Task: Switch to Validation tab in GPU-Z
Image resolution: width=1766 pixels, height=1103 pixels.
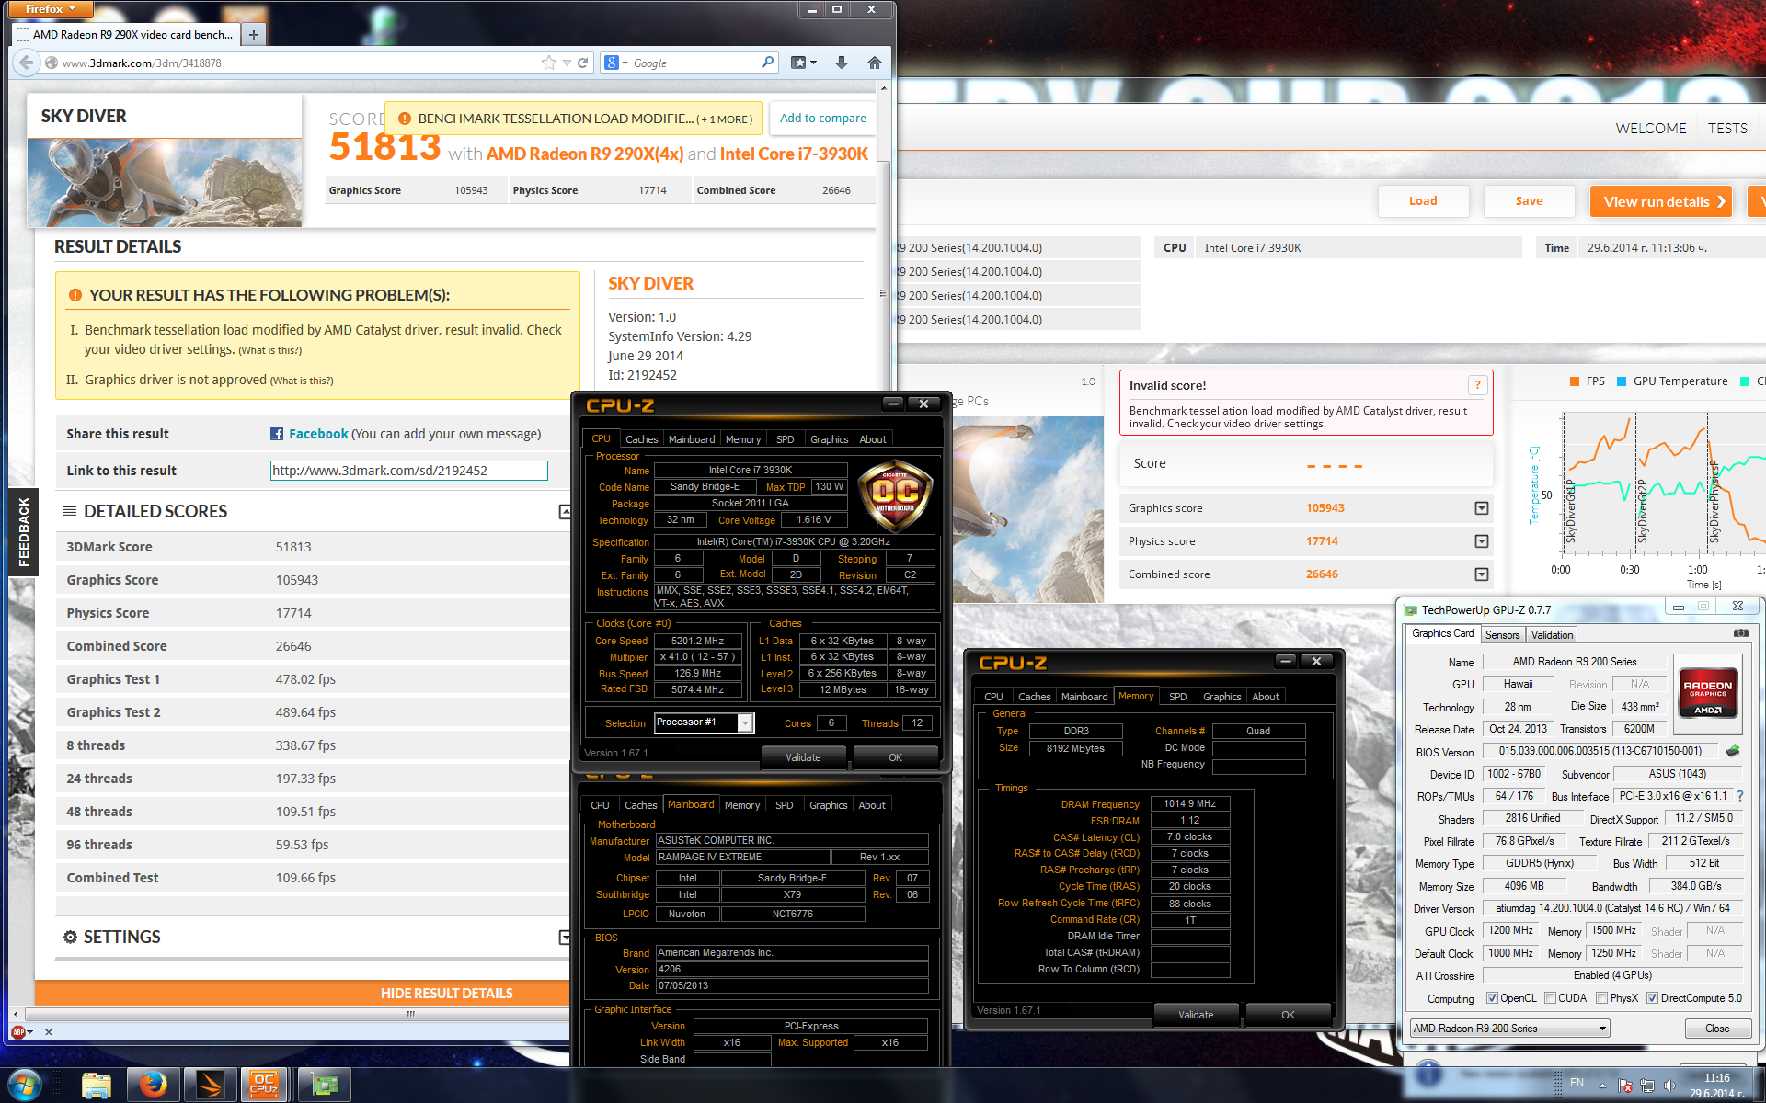Action: point(1552,635)
